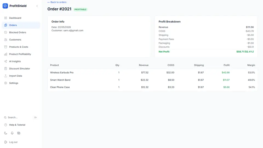Screen dimensions: 263x148
Task: Click the Search input field
Action: pyautogui.click(x=21, y=118)
